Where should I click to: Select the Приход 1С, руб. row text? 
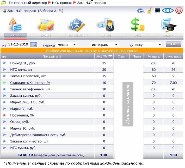click(x=23, y=63)
